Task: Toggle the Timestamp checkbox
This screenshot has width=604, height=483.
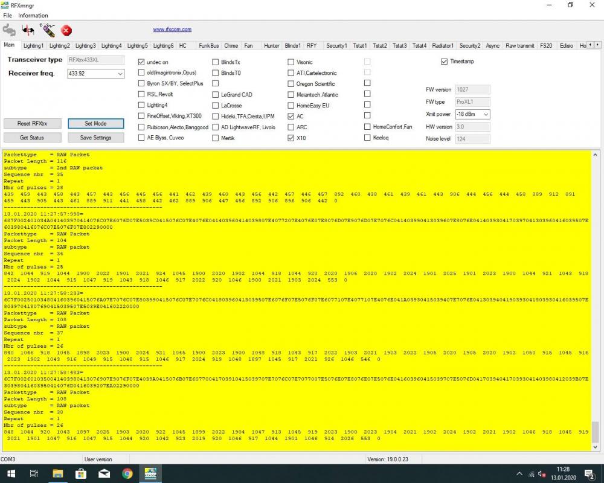Action: coord(445,62)
